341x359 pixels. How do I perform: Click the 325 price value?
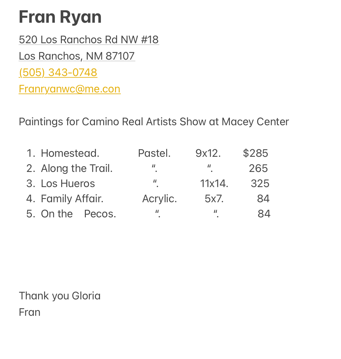[260, 184]
